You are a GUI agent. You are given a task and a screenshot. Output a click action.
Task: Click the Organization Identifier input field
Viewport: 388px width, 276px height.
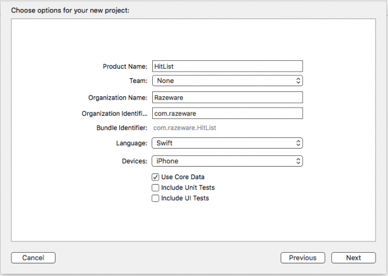(227, 114)
